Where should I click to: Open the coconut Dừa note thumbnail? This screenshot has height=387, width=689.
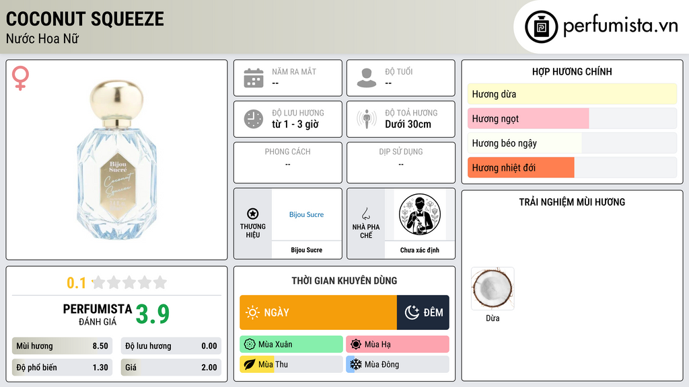493,289
